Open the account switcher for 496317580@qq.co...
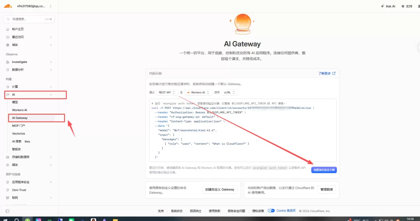This screenshot has width=420, height=221. click(34, 6)
